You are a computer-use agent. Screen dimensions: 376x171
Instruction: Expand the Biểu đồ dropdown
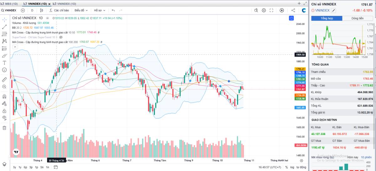tap(81, 10)
